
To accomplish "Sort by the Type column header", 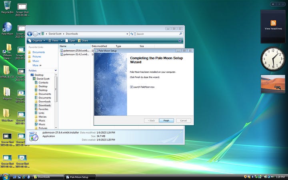I will point(126,46).
